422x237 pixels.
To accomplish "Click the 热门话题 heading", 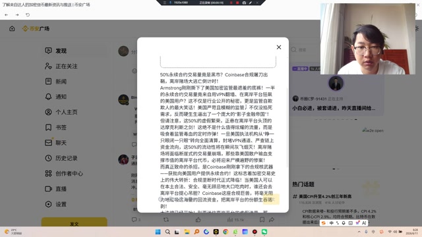I will pos(303,184).
